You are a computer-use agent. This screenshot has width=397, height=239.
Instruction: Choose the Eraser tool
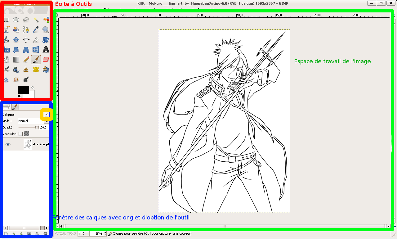[x=46, y=59]
